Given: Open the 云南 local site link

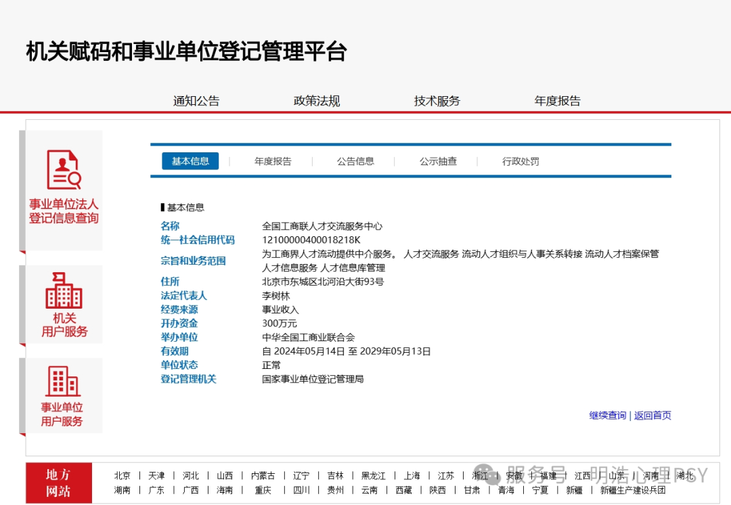Looking at the screenshot, I should 370,490.
